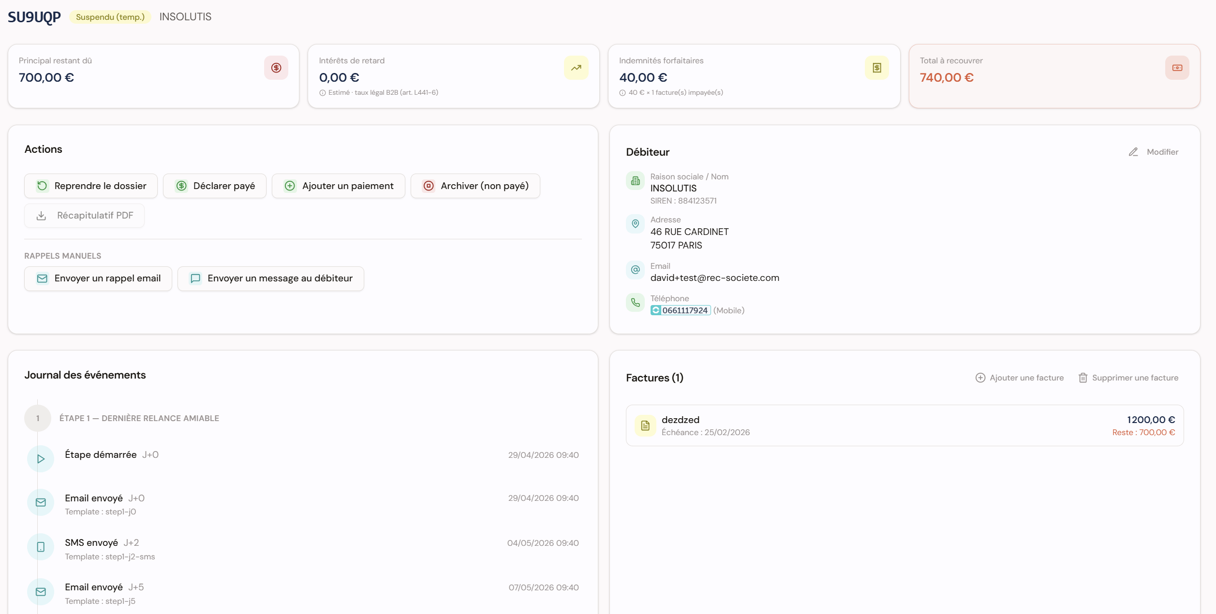The image size is (1216, 614).
Task: Click Envoyer un message au débiteur
Action: tap(271, 278)
